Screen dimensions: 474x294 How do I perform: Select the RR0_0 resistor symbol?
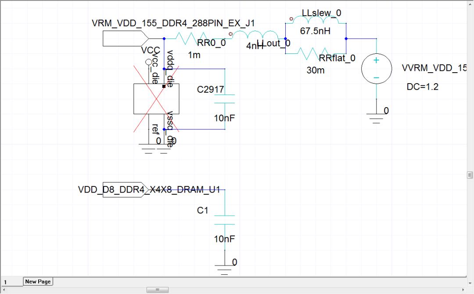coord(191,38)
